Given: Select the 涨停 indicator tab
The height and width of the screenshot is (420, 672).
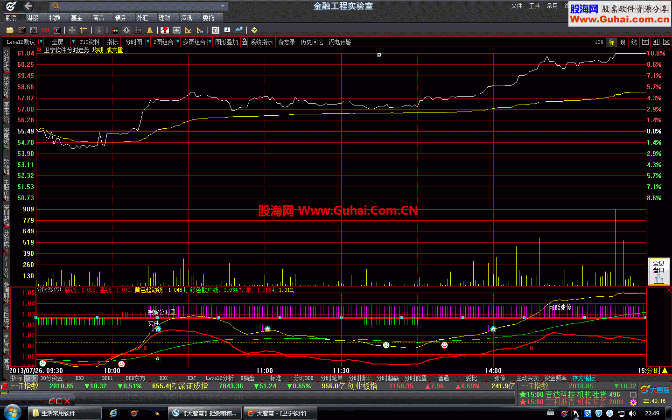Looking at the screenshot, I should pos(499,378).
